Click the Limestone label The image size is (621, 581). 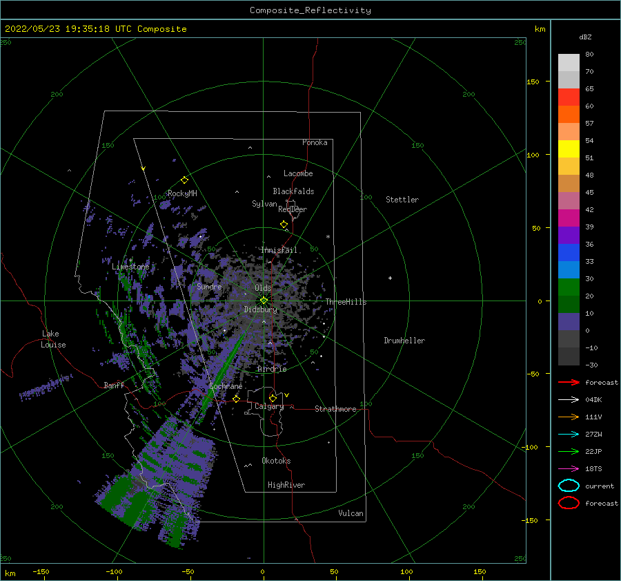click(x=130, y=267)
